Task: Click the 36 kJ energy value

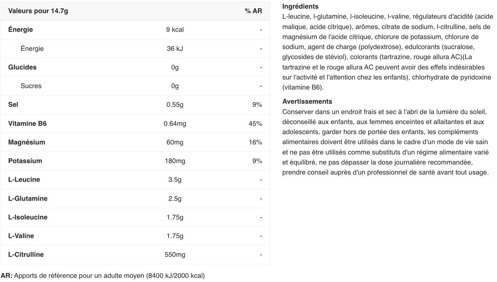Action: click(x=175, y=49)
